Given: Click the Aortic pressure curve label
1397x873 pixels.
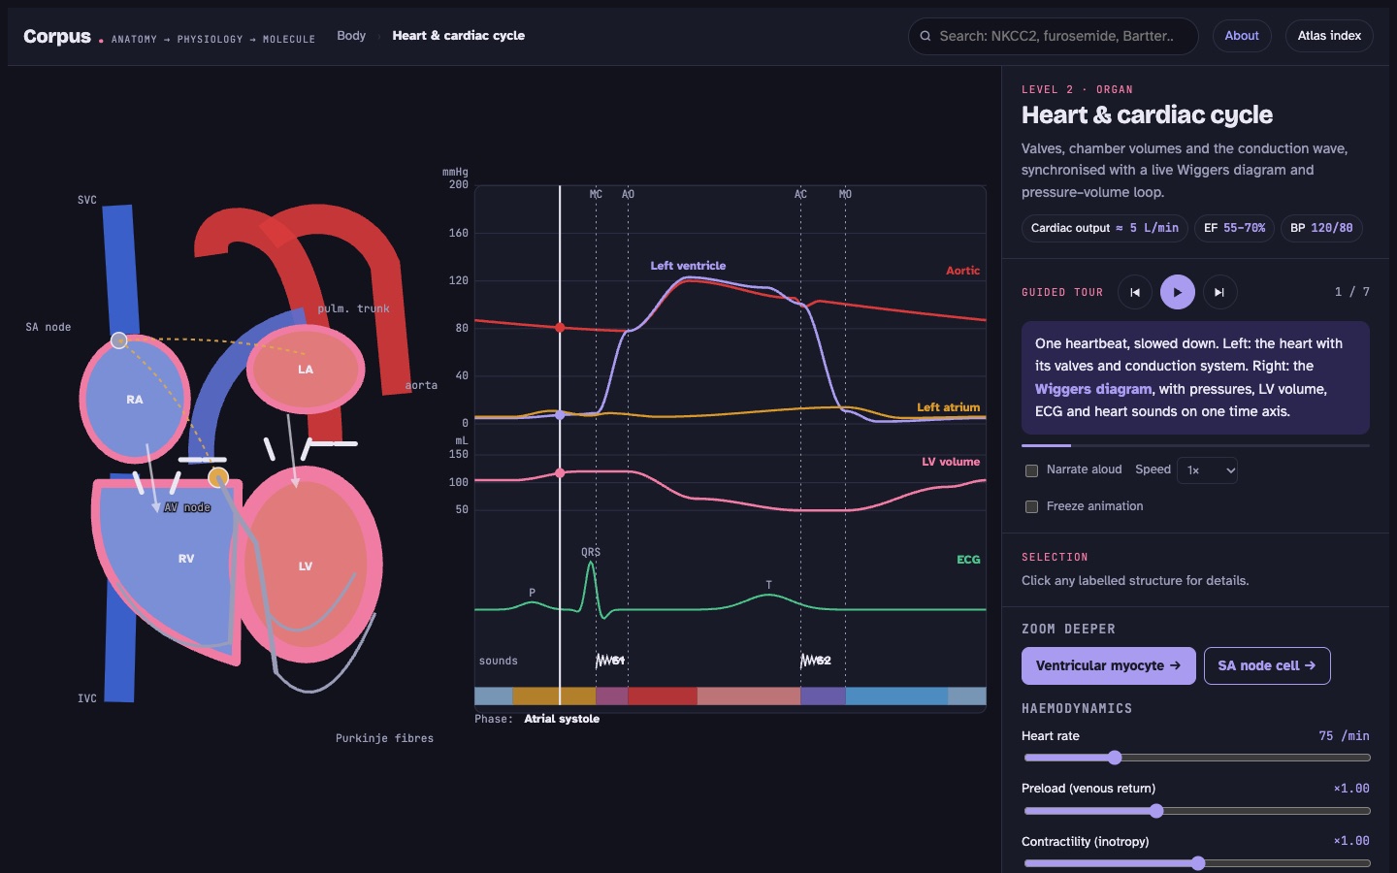Looking at the screenshot, I should tap(962, 271).
